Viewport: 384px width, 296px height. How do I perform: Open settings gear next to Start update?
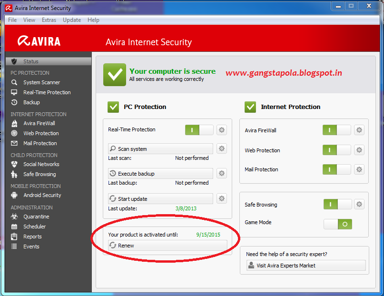point(222,198)
